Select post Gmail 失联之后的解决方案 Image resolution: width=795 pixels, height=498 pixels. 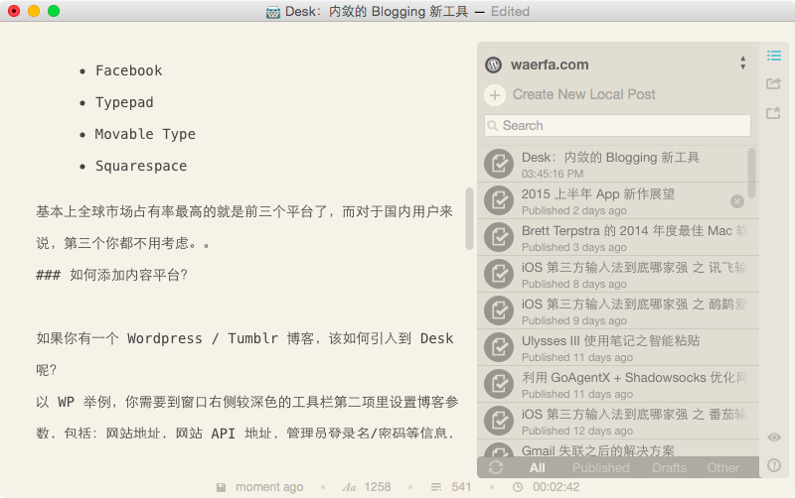617,448
